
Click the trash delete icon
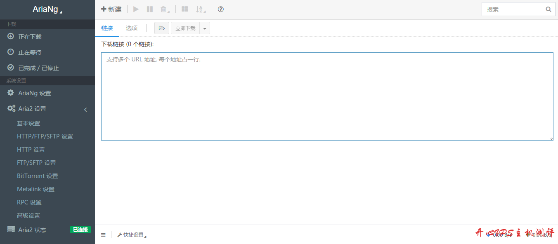164,9
